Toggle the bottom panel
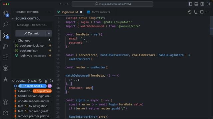The height and width of the screenshot is (119, 213). pos(196,4)
